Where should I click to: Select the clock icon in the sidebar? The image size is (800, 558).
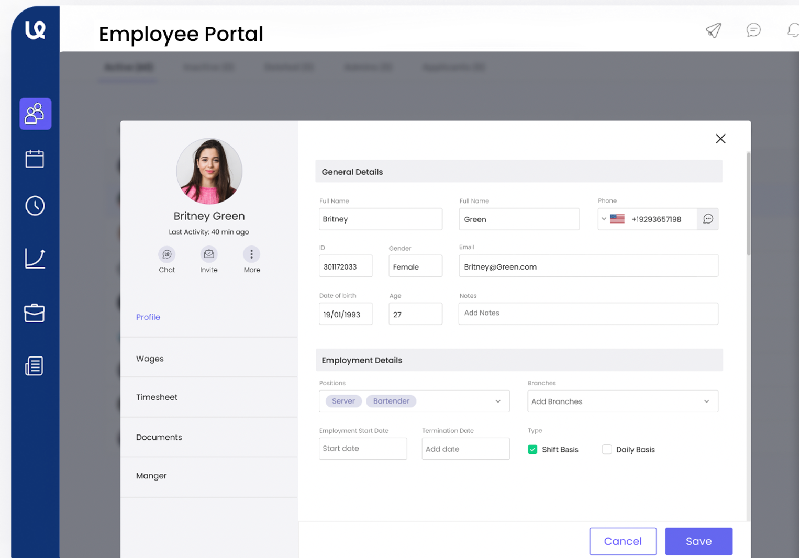[35, 206]
